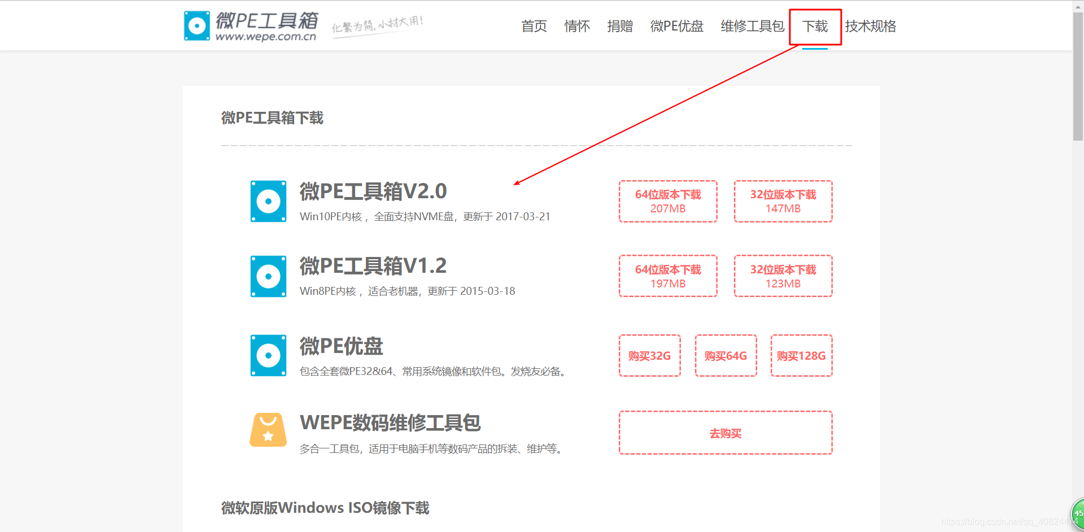Click the 微PE工具箱V1.2 title text
The width and height of the screenshot is (1084, 532).
(373, 266)
